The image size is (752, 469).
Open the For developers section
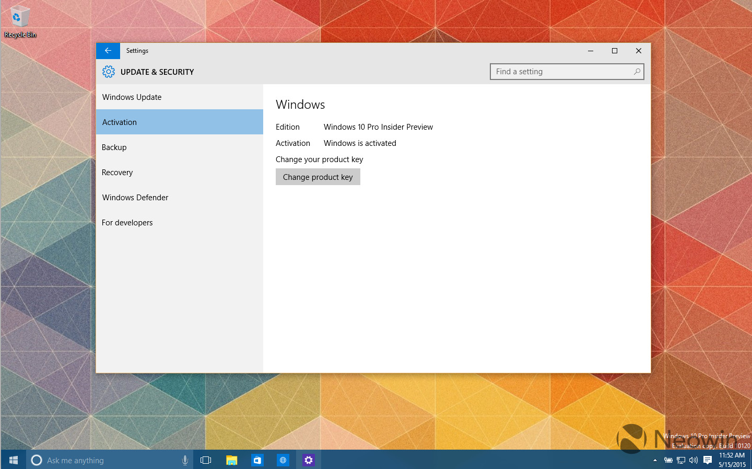pos(180,222)
